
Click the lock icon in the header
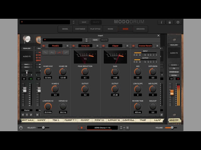pyautogui.click(x=170, y=22)
